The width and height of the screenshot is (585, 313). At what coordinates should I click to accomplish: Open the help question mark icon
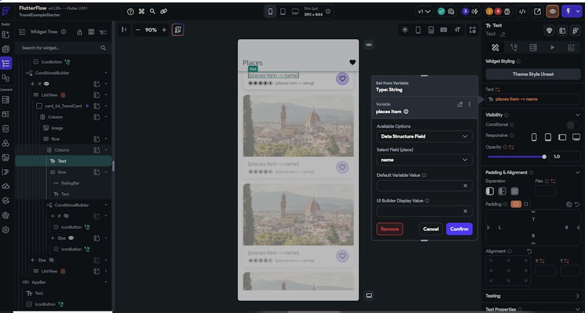pyautogui.click(x=130, y=12)
